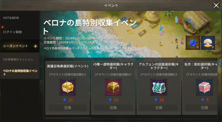Close the イベント window

pos(216,6)
